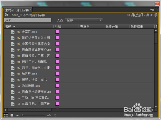Click the file icon of 10_为其渊薮.psd

click(13, 86)
